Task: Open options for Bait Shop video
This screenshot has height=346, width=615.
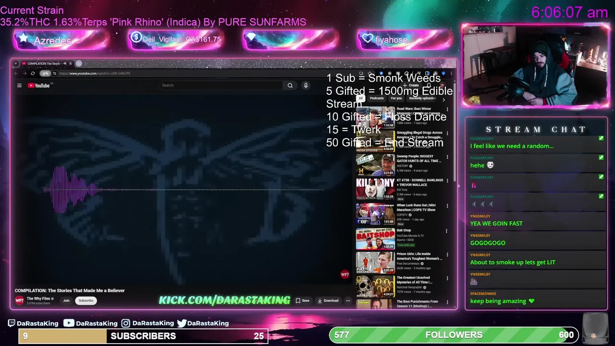Action: (446, 231)
